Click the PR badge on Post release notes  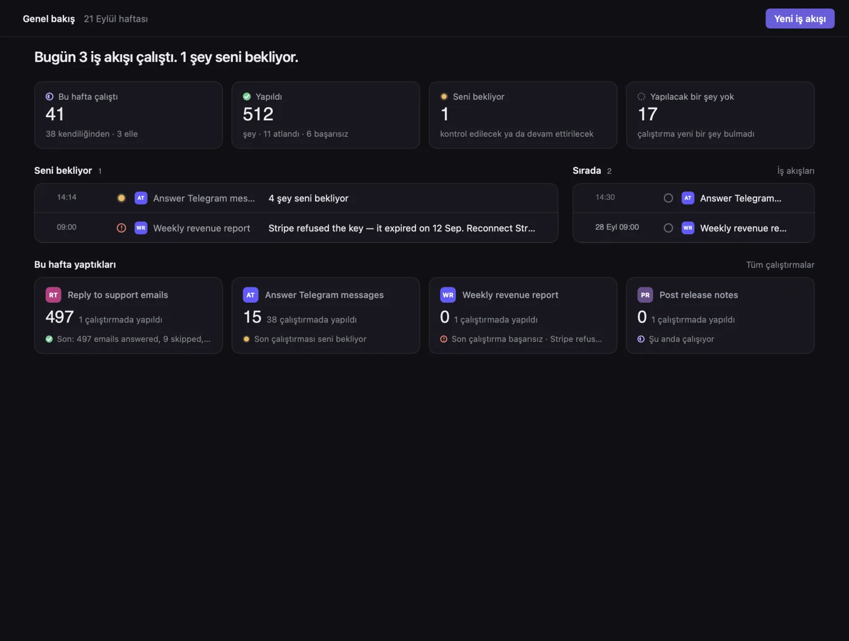pyautogui.click(x=645, y=295)
